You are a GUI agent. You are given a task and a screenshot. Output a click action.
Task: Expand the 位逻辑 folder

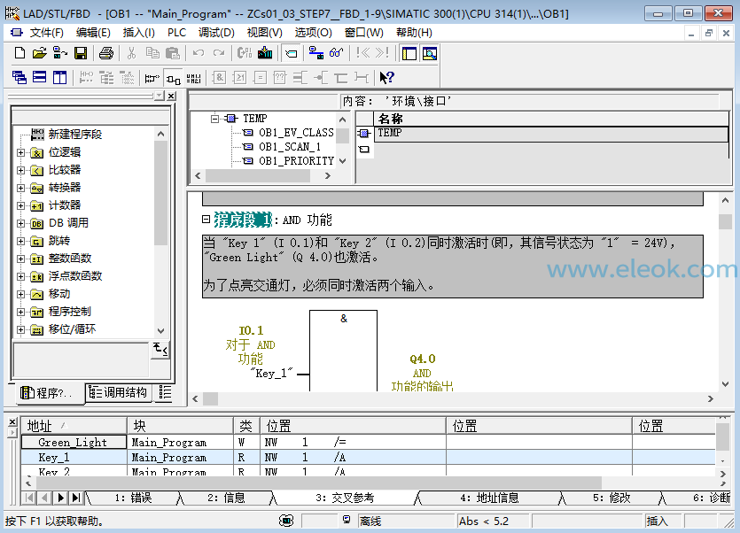(x=20, y=153)
